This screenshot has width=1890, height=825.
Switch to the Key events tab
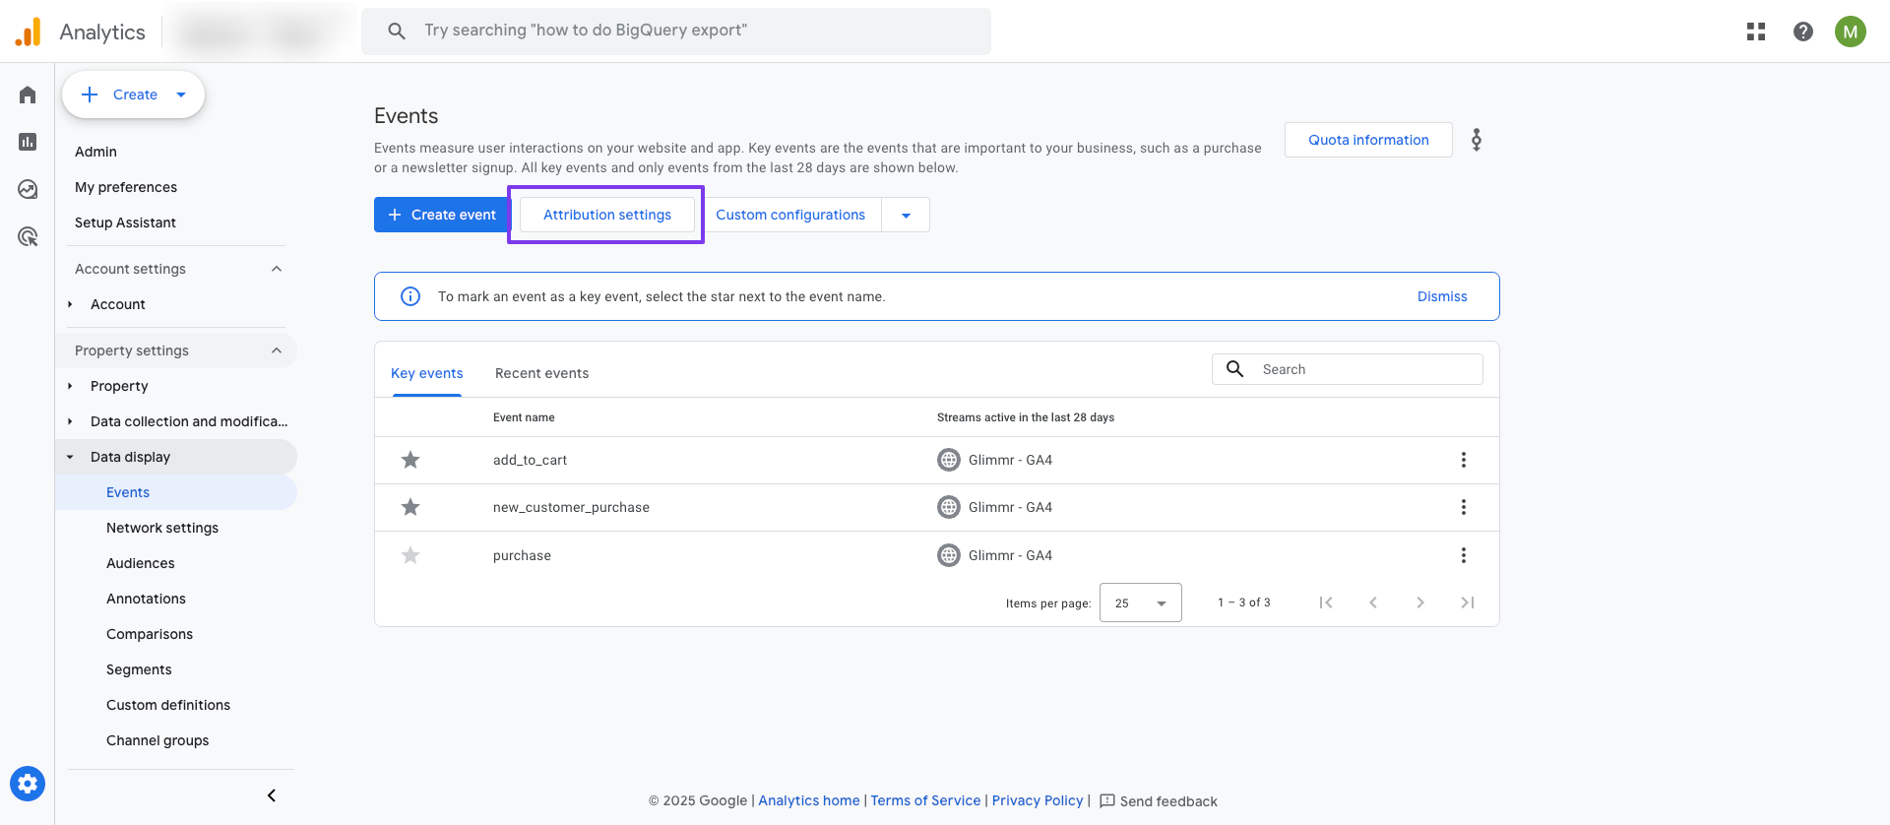426,373
